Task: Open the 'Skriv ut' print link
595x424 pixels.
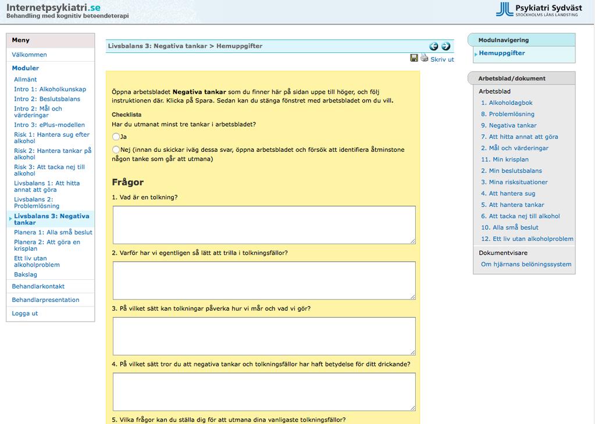Action: pyautogui.click(x=442, y=59)
